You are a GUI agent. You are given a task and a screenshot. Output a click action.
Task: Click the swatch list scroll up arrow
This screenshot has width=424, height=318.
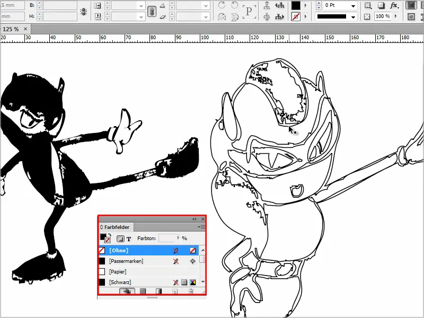click(x=203, y=250)
